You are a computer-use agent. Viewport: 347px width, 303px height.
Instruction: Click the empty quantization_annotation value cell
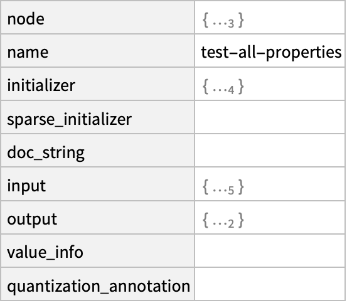[270, 284]
